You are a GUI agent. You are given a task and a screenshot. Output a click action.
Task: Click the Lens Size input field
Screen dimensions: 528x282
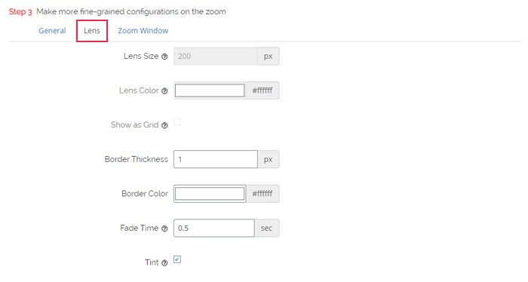click(216, 56)
